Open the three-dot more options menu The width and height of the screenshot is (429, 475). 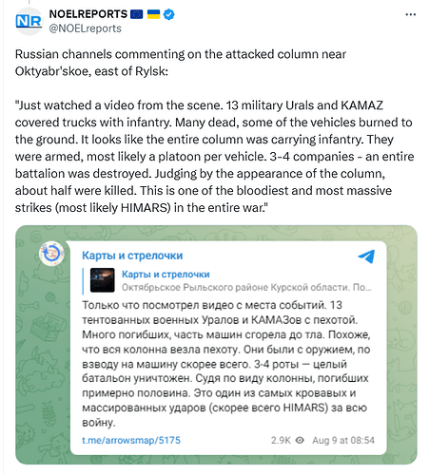(411, 14)
